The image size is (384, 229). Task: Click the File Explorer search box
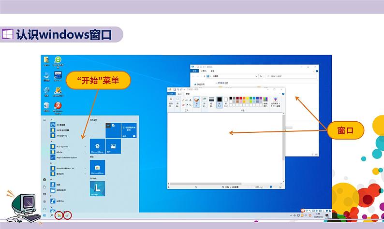pos(291,76)
